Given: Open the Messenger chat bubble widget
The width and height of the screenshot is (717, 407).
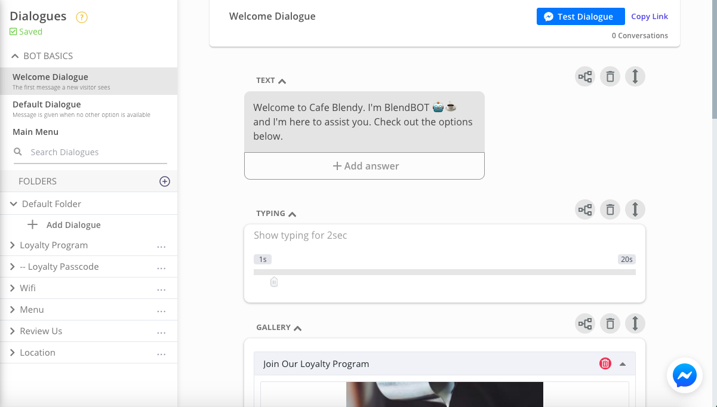Looking at the screenshot, I should [x=684, y=375].
